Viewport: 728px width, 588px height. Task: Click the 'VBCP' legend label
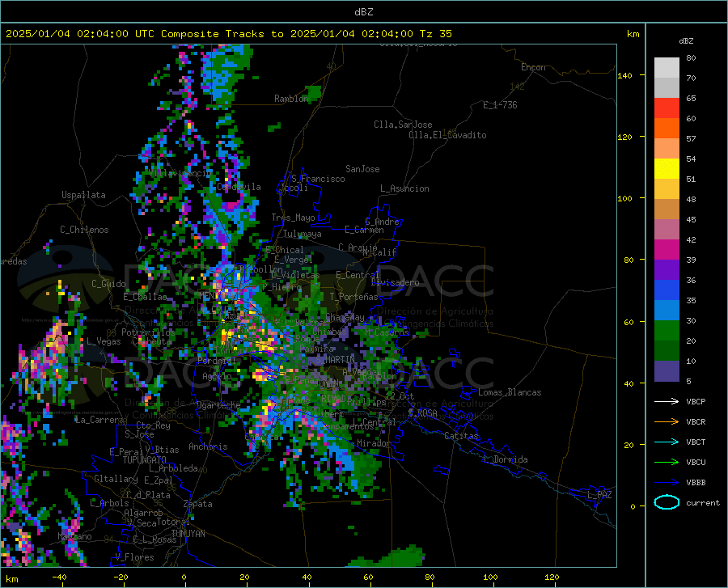[696, 401]
